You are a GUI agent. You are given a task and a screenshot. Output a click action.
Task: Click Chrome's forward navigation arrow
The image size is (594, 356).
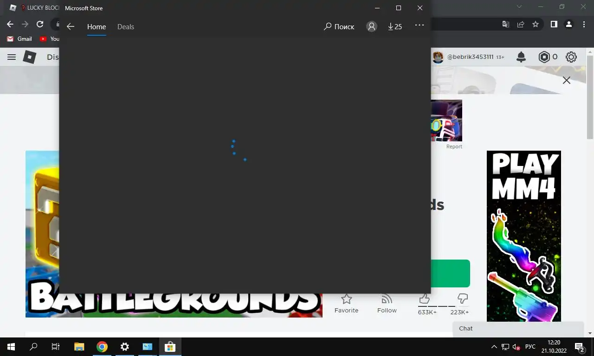(25, 24)
